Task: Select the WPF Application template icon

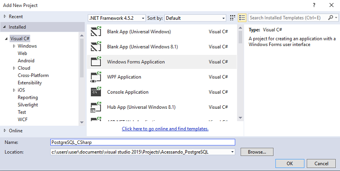Action: point(96,77)
